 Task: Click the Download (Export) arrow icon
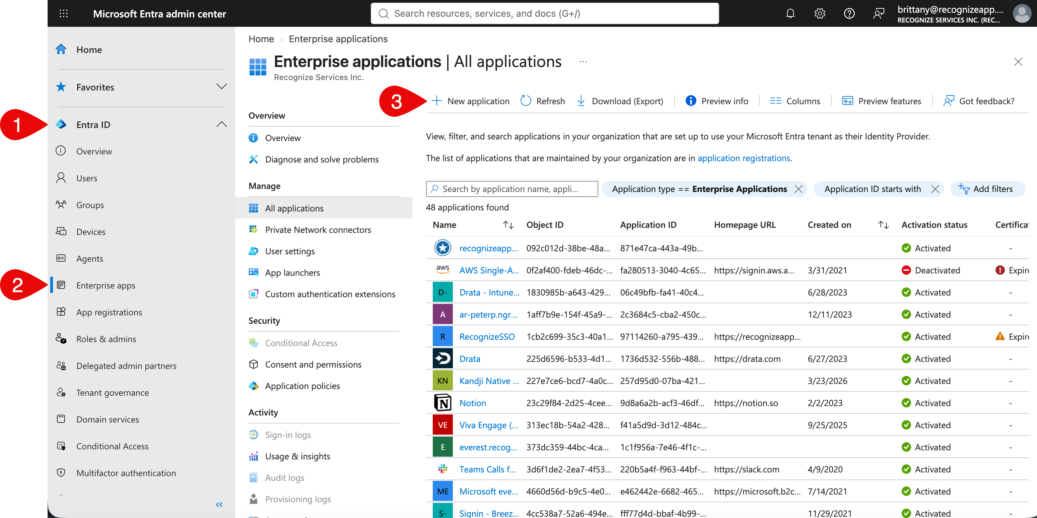point(581,101)
